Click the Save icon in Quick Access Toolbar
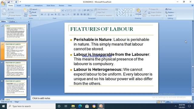This screenshot has height=109, width=194. coord(8,2)
